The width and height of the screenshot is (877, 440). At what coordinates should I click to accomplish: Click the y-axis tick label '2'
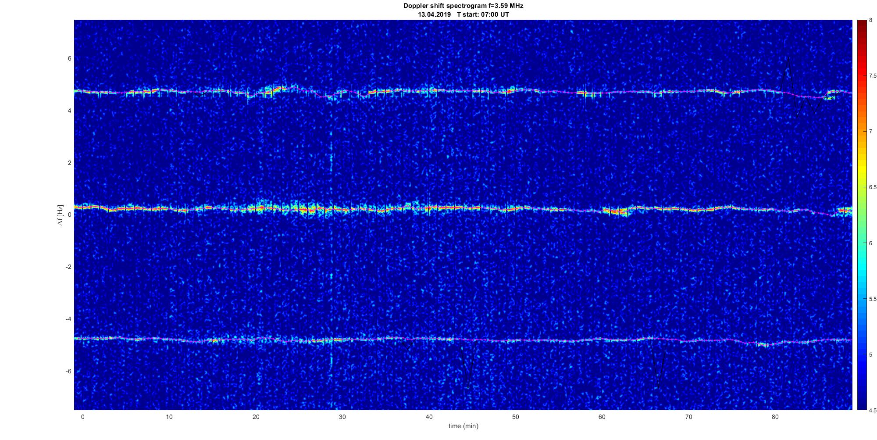click(x=70, y=163)
